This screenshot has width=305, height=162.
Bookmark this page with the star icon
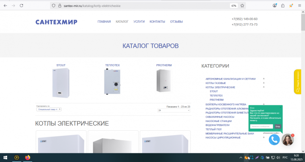(x=242, y=6)
